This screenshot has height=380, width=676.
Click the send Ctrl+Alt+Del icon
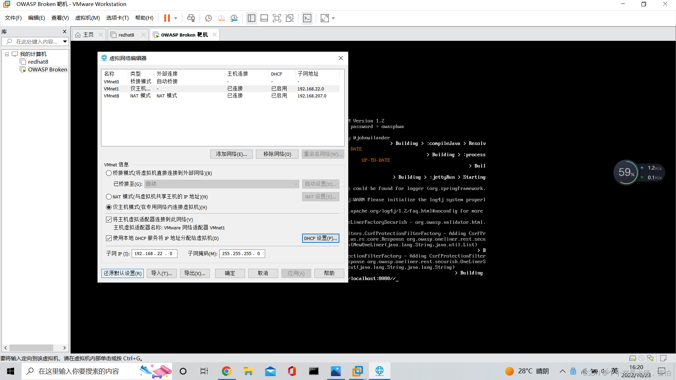pos(191,18)
